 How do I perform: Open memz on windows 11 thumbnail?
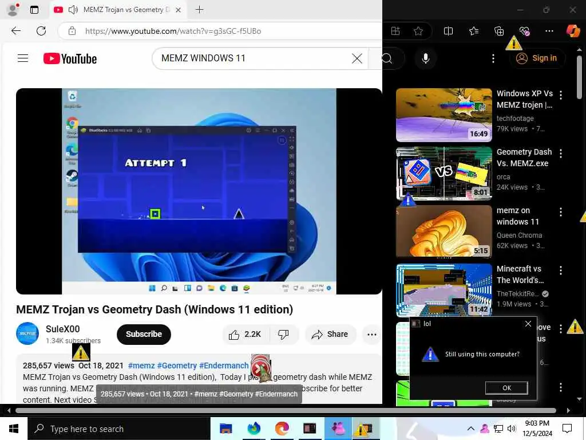click(444, 232)
